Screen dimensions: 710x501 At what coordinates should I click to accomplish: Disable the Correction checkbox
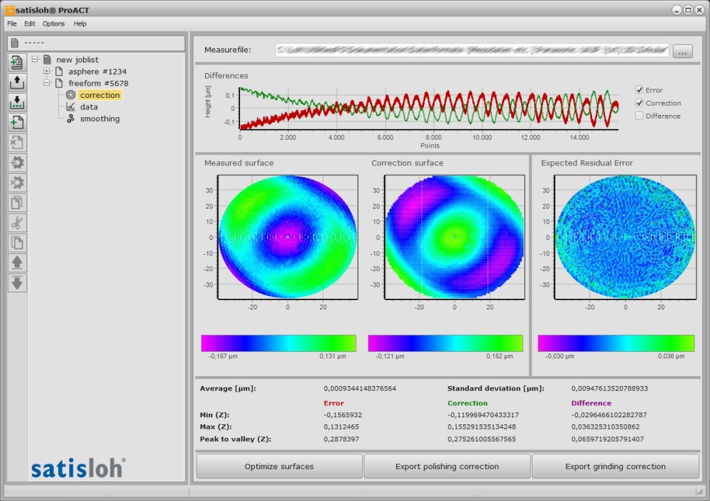[640, 103]
